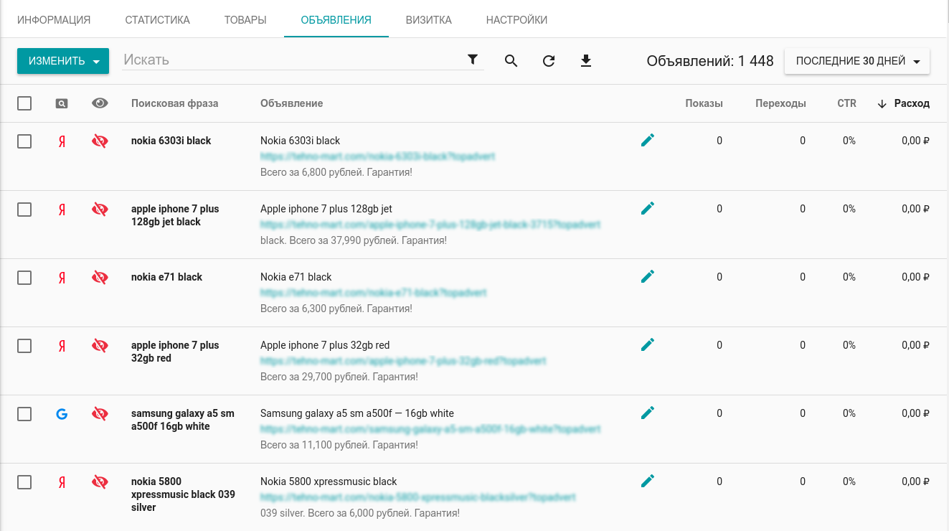The width and height of the screenshot is (949, 531).
Task: Check the samsung galaxy a5 row
Action: 24,414
